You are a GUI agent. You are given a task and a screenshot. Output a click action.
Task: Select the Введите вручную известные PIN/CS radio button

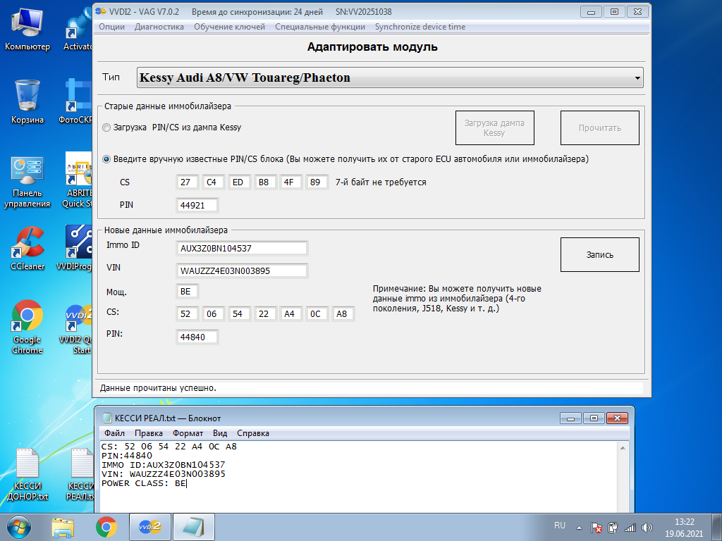(x=107, y=159)
